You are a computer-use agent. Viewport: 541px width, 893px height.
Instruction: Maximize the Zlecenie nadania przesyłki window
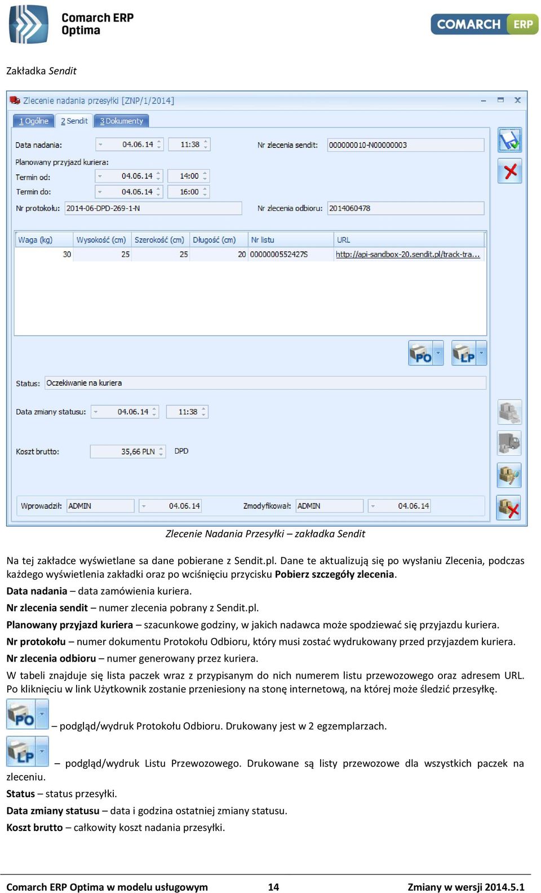[x=500, y=100]
